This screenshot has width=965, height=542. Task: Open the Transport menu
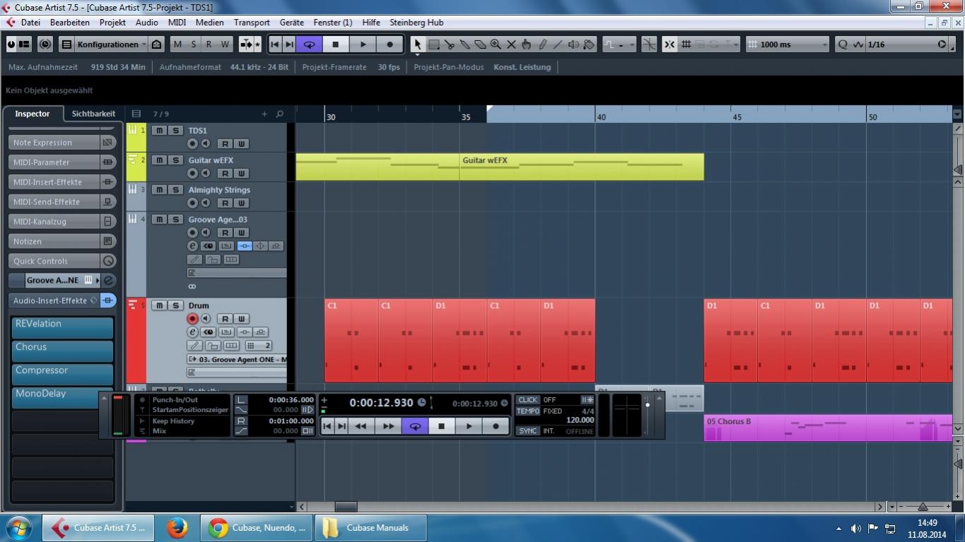coord(252,22)
